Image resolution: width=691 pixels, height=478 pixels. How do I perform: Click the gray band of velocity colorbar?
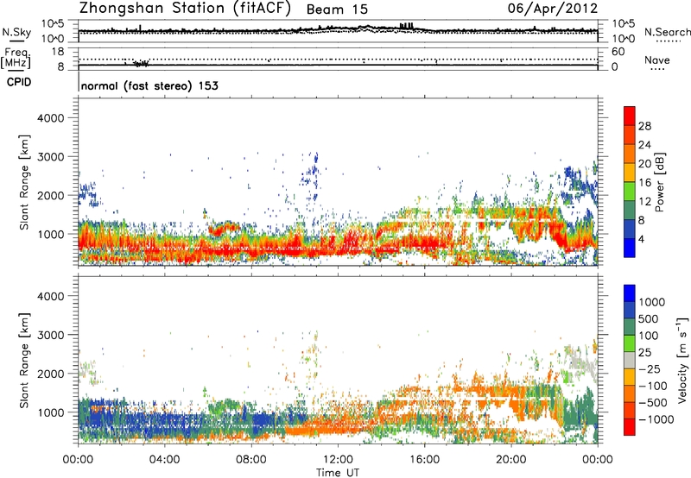coord(630,361)
